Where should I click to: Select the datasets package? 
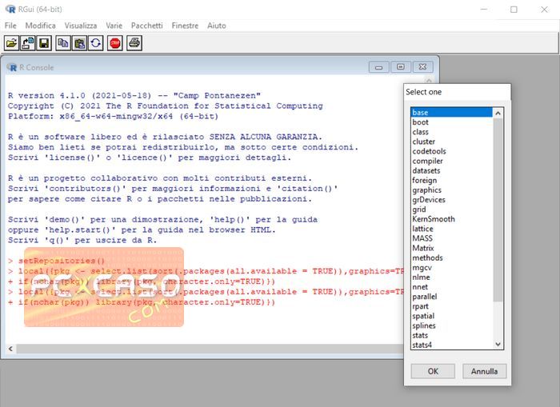[451, 170]
